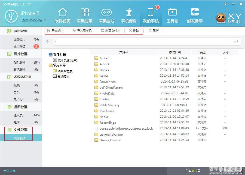
Task: Click 删除 delete button
Action: pyautogui.click(x=134, y=31)
